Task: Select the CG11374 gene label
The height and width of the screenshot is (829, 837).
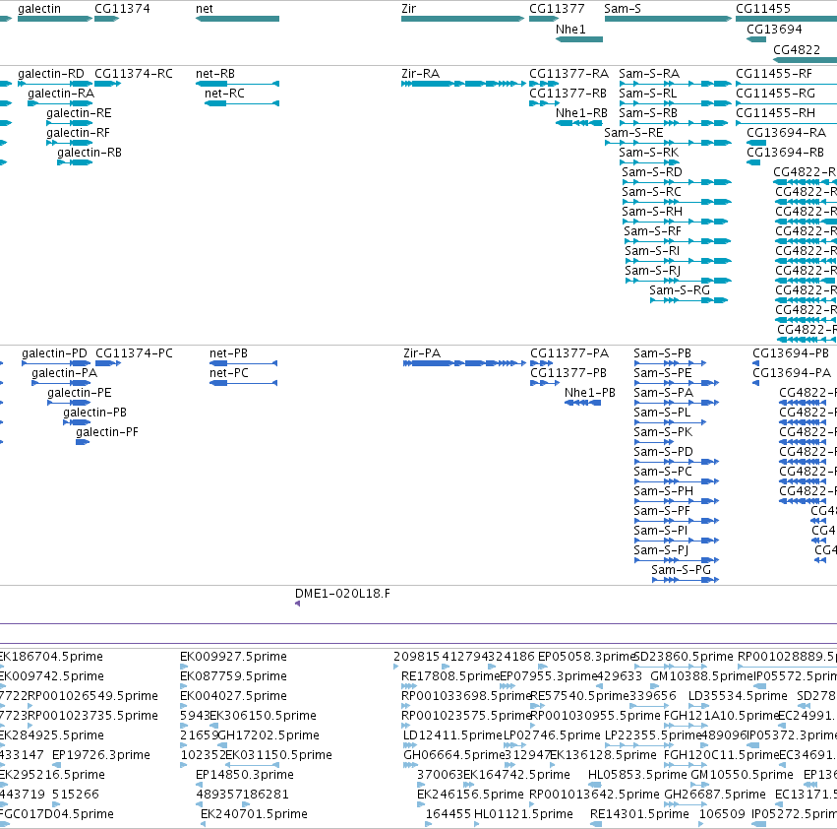Action: click(122, 9)
